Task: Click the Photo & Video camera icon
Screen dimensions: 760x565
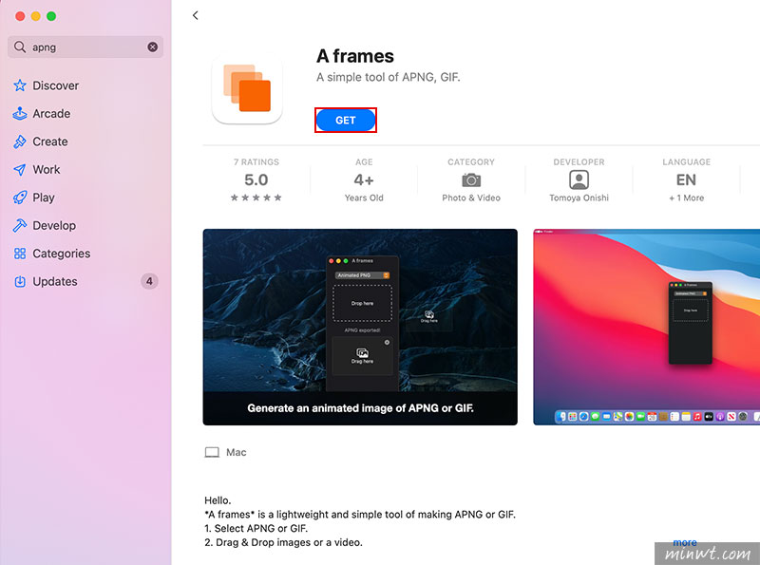Action: tap(471, 180)
